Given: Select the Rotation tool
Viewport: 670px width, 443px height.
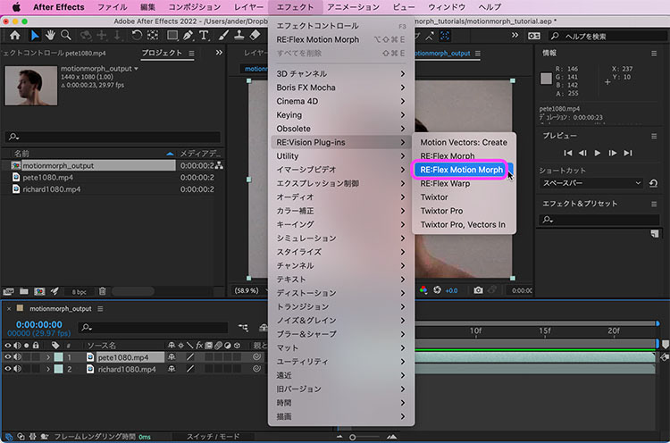Looking at the screenshot, I should tap(137, 36).
